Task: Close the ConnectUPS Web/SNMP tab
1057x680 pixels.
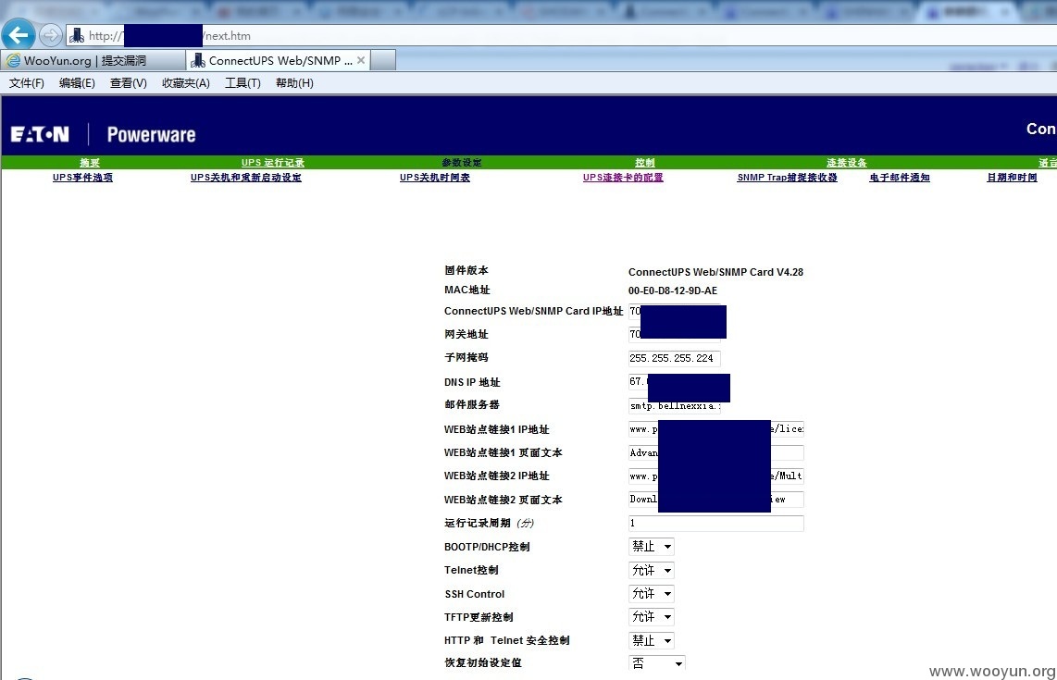Action: coord(361,60)
